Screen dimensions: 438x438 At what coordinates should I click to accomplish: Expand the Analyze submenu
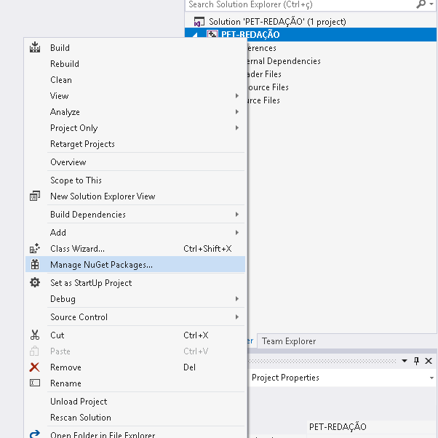(236, 112)
